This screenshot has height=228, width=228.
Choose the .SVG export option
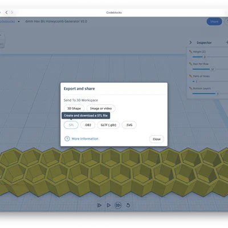tap(129, 125)
